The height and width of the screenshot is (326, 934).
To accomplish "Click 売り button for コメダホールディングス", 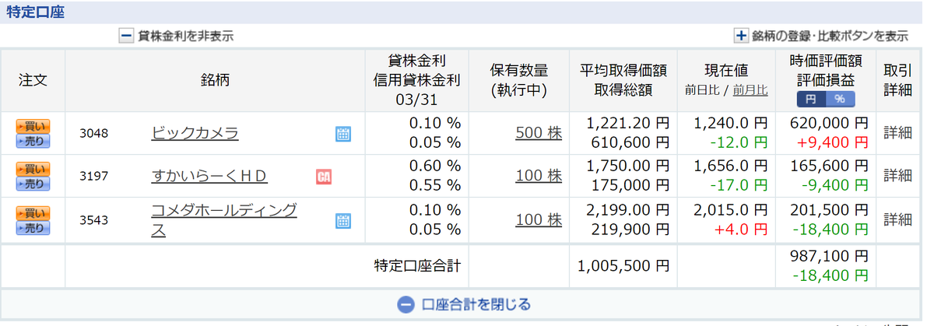I will [x=33, y=227].
